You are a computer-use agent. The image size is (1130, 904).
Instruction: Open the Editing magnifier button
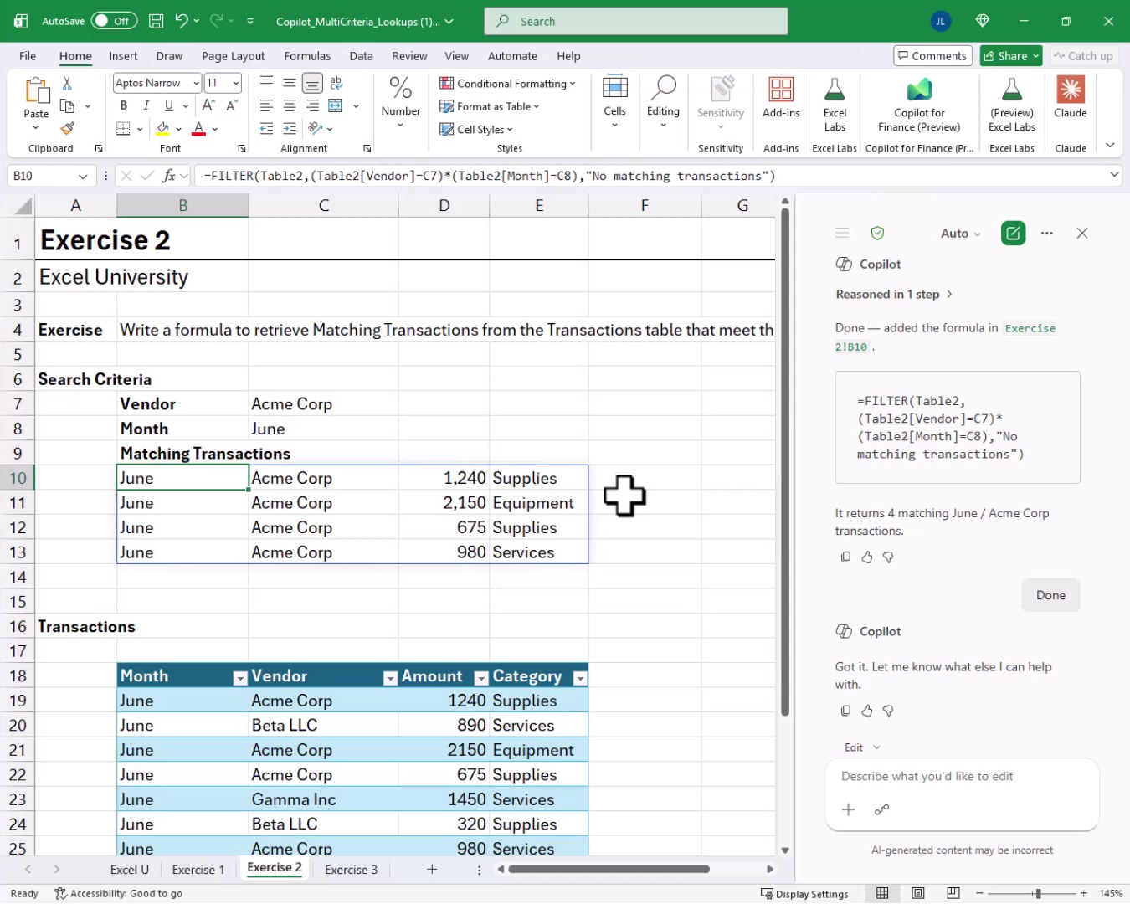[663, 100]
